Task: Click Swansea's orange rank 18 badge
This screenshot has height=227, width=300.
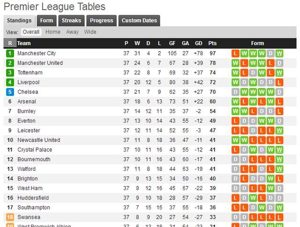Action: [10, 217]
